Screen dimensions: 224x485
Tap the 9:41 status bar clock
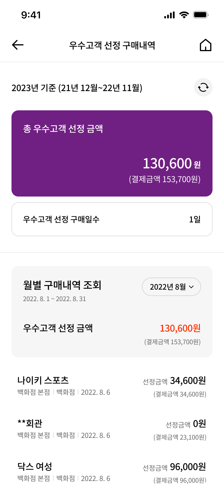[x=31, y=15]
